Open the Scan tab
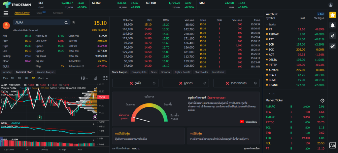Screen dimensions: 338x153 (40, 13)
